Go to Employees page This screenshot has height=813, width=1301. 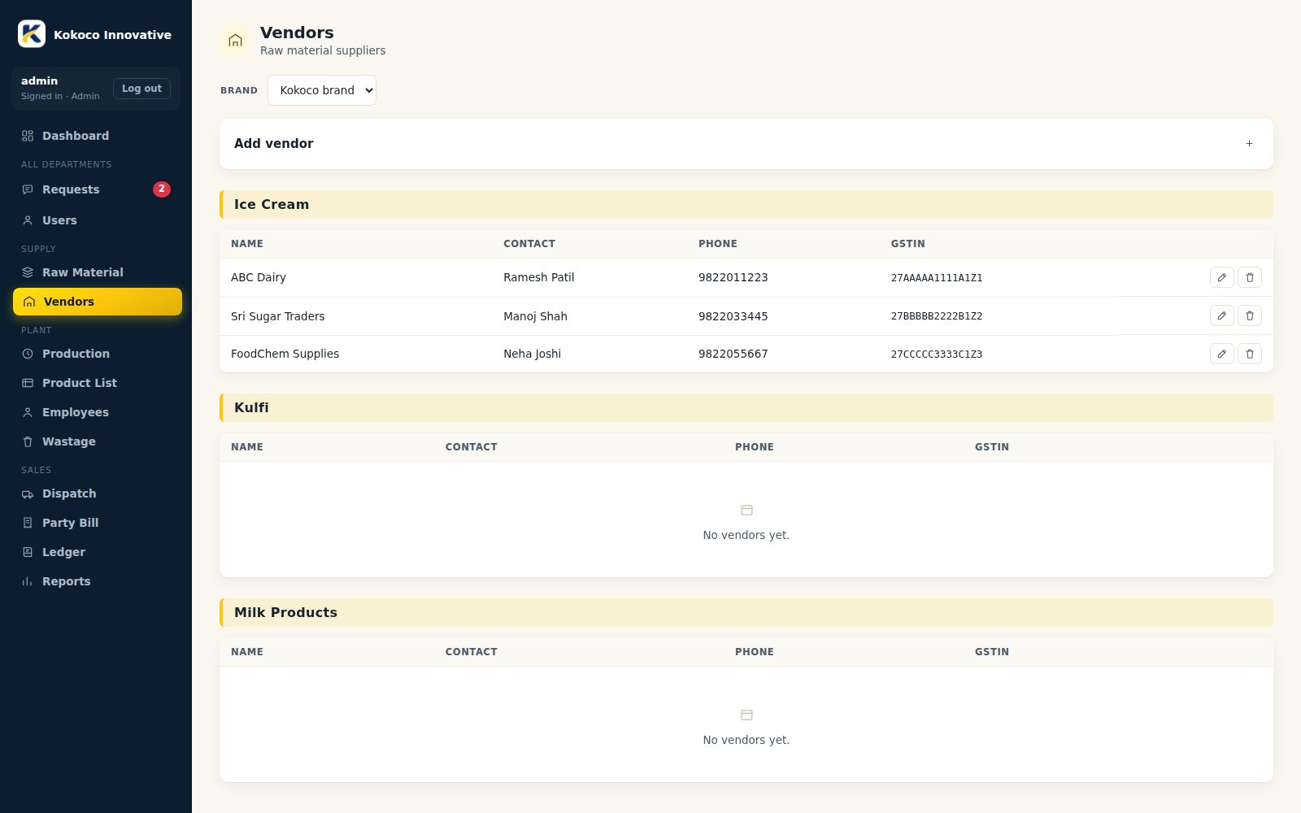97,412
